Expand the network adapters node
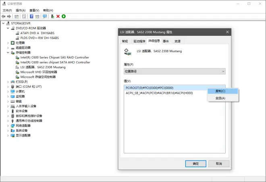Image resolution: width=266 pixels, height=182 pixels. coord(8,126)
